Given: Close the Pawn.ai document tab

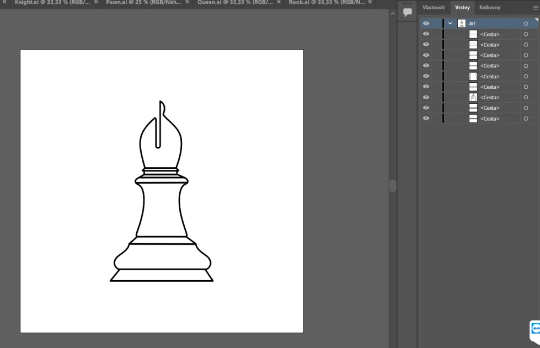Looking at the screenshot, I should [x=188, y=2].
